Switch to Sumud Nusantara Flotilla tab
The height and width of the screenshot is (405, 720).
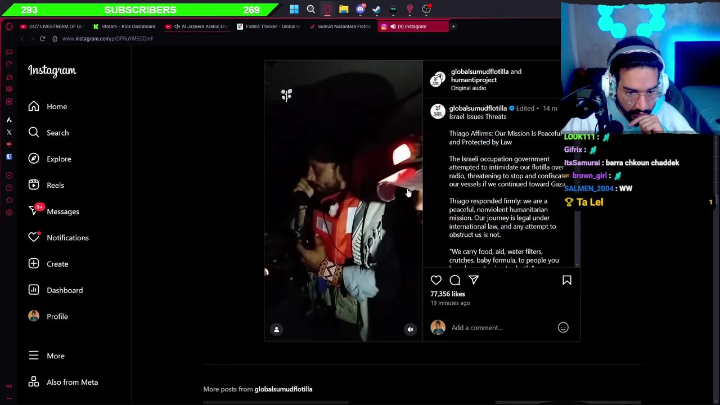(341, 26)
